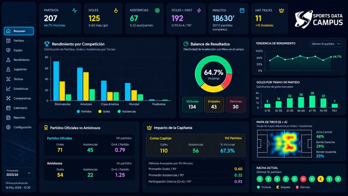The image size is (348, 196).
Task: Click the 16 May 2024 - 10:30 update text
Action: tap(18, 187)
